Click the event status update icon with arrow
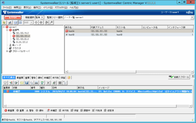 [11, 83]
